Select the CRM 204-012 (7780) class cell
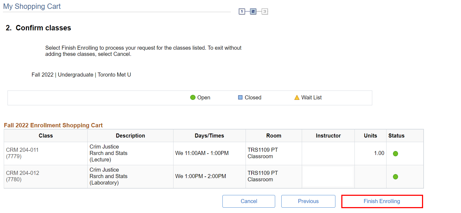461x213 pixels. pos(23,176)
